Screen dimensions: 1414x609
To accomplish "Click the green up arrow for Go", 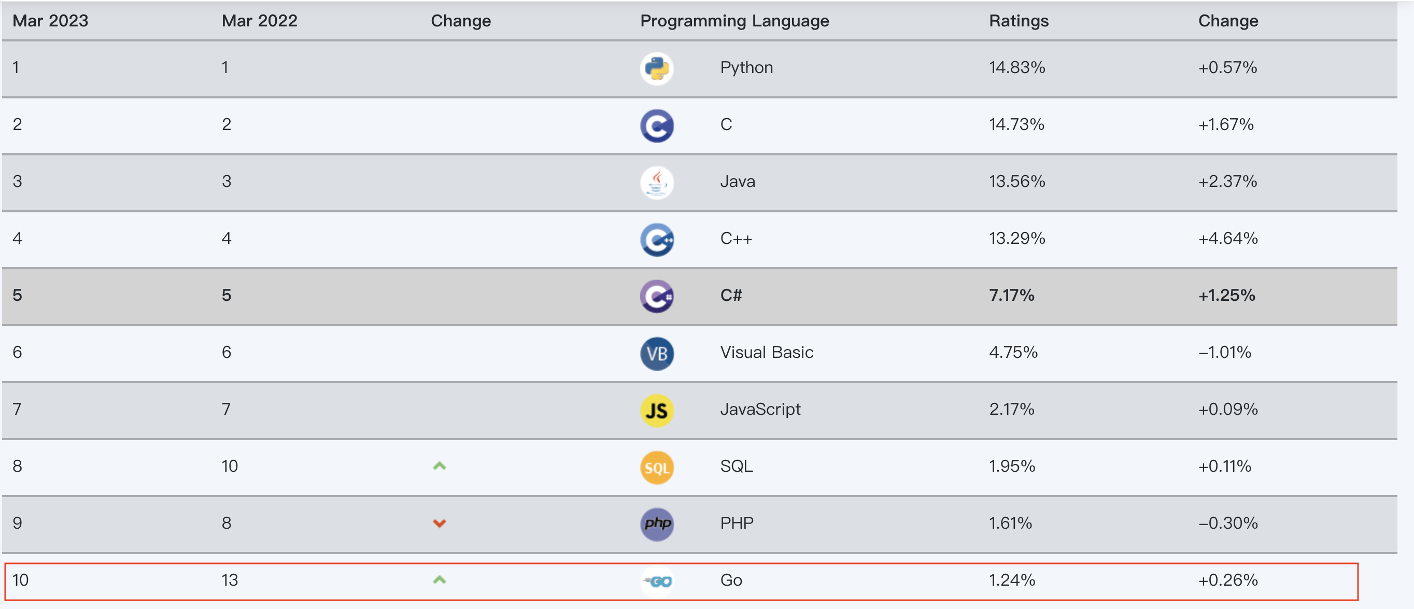I will pyautogui.click(x=439, y=580).
